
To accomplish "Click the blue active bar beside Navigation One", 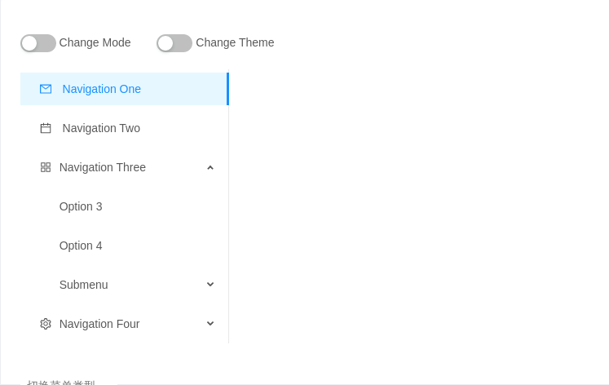I will [228, 89].
